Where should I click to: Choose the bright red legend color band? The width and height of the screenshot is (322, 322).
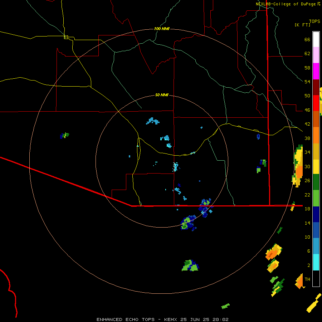(x=316, y=103)
